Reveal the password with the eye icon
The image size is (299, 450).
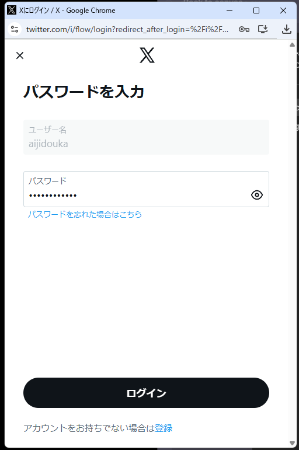point(257,195)
